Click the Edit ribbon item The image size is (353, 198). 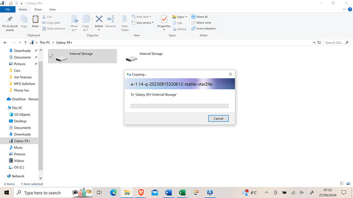(178, 23)
